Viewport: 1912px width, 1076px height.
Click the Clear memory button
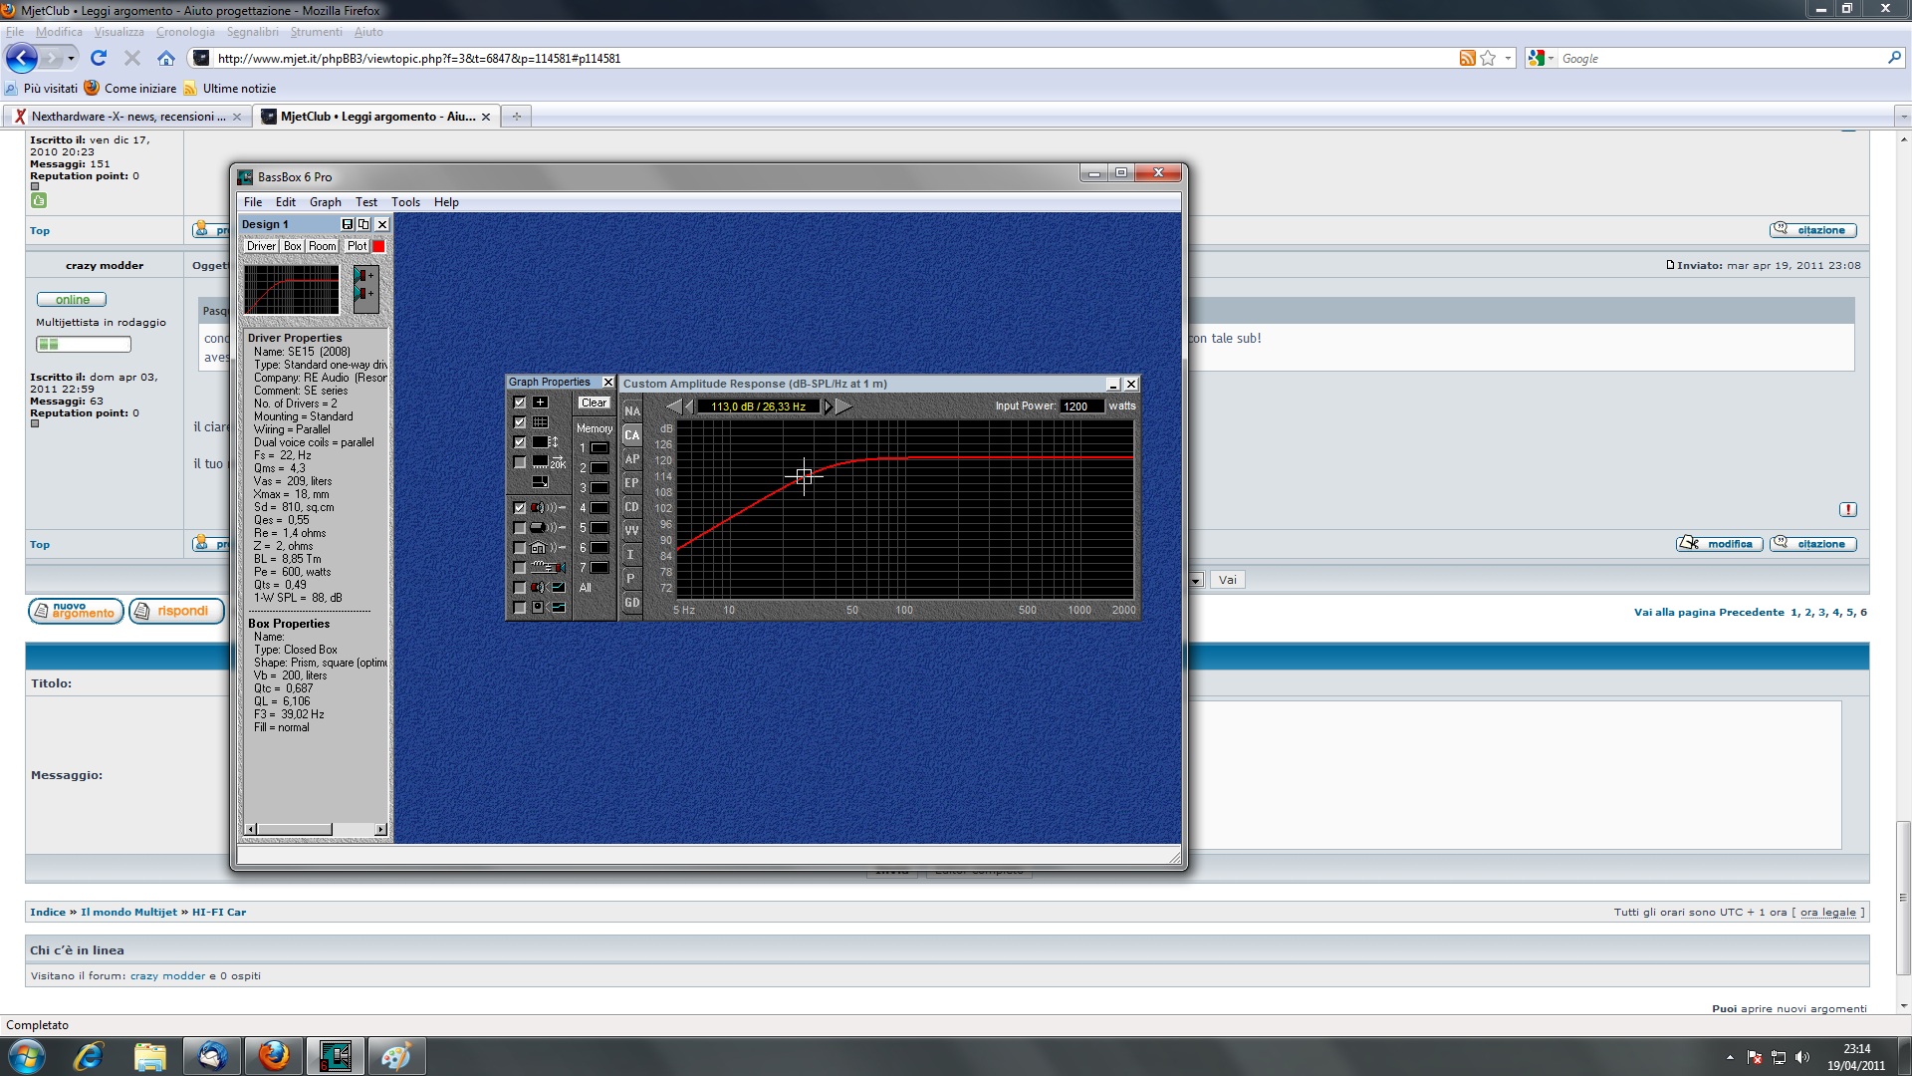[595, 403]
